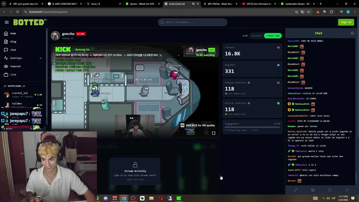Click the translate page icon
Image resolution: width=359 pixels, height=202 pixels.
tap(302, 12)
